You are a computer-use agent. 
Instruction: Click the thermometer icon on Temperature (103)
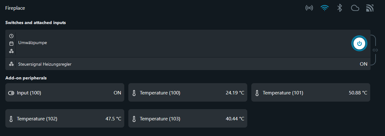(x=134, y=119)
